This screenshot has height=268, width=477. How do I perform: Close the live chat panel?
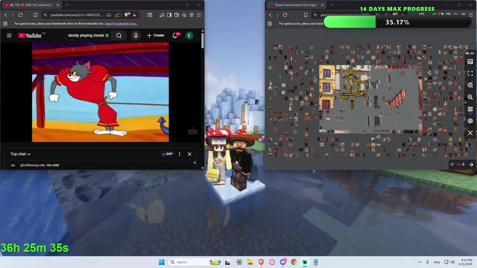(x=189, y=154)
